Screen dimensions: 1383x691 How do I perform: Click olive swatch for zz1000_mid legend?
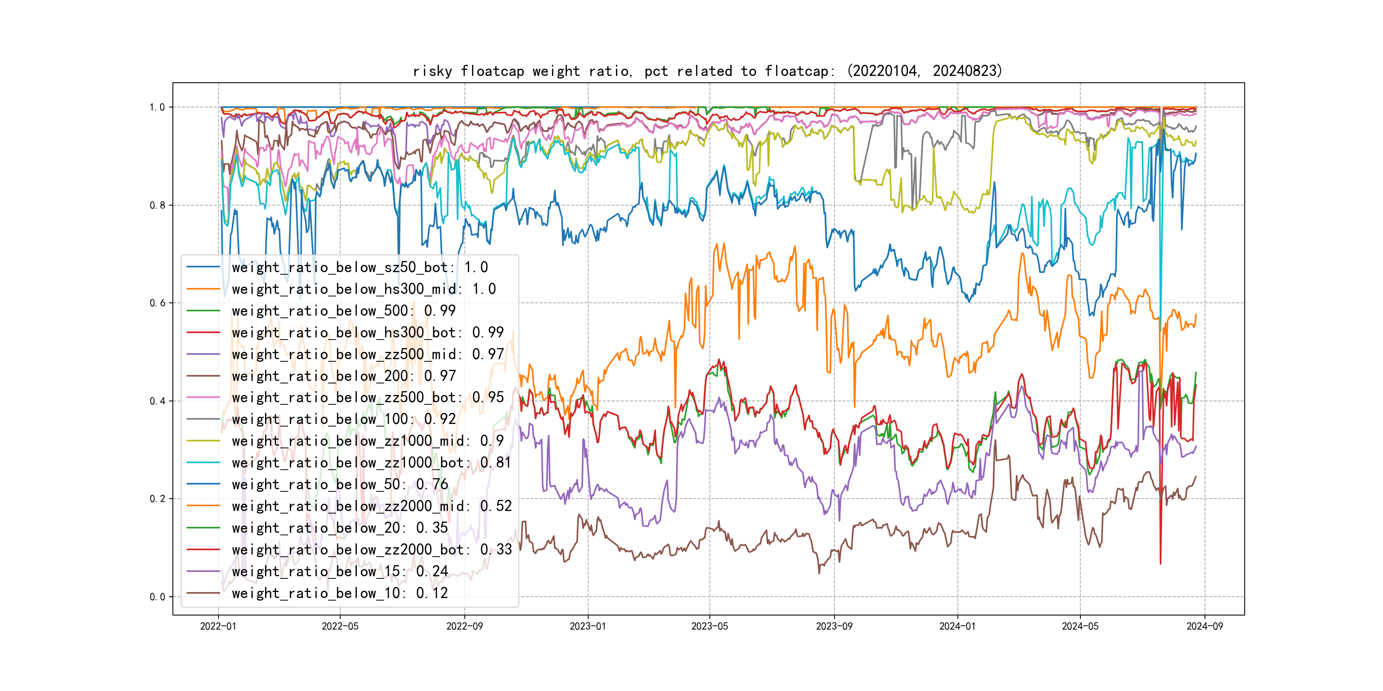[203, 441]
